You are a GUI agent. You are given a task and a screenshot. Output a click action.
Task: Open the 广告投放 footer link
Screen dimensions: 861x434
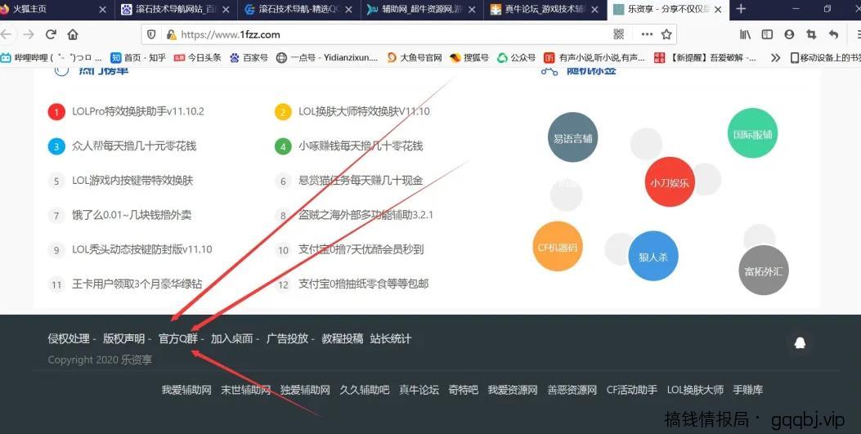tap(287, 339)
